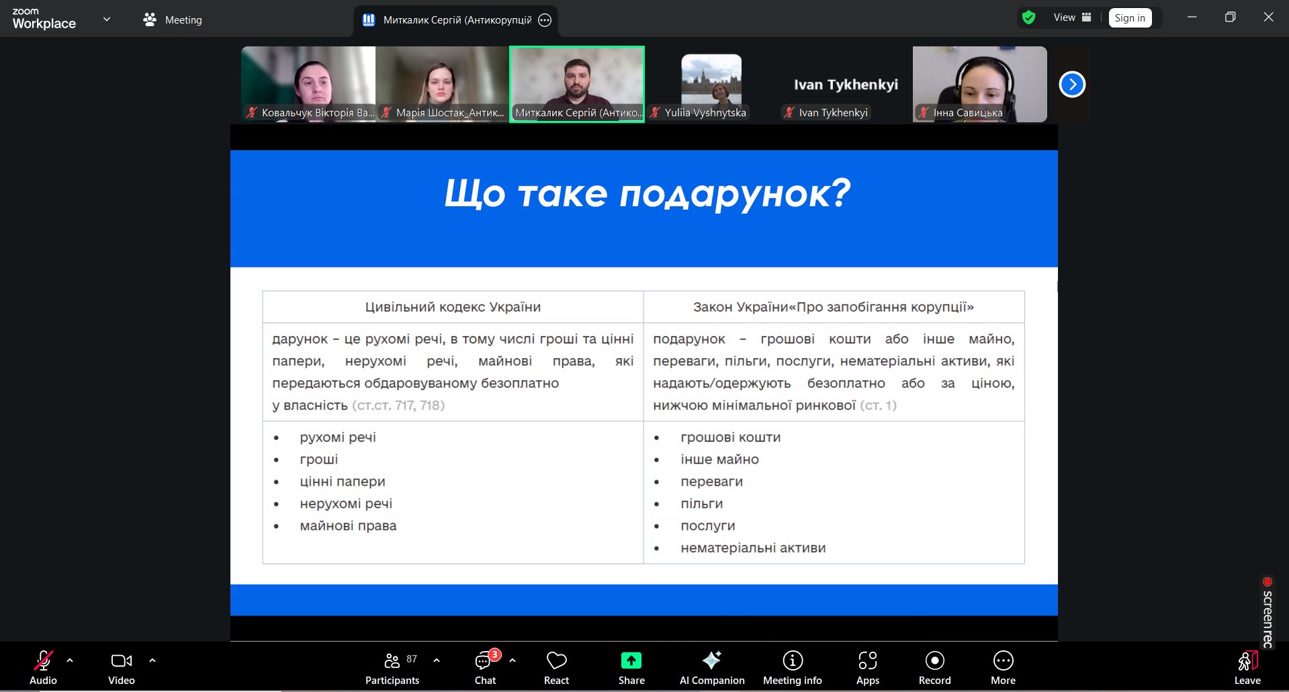The height and width of the screenshot is (692, 1289).
Task: Leave the meeting
Action: click(1247, 668)
